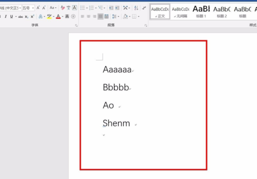The width and height of the screenshot is (257, 179).
Task: Clear all formatting with eraser icon
Action: coord(63,8)
